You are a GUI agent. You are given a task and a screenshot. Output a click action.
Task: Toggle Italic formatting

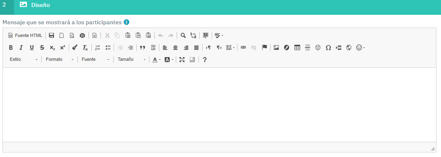pyautogui.click(x=21, y=47)
